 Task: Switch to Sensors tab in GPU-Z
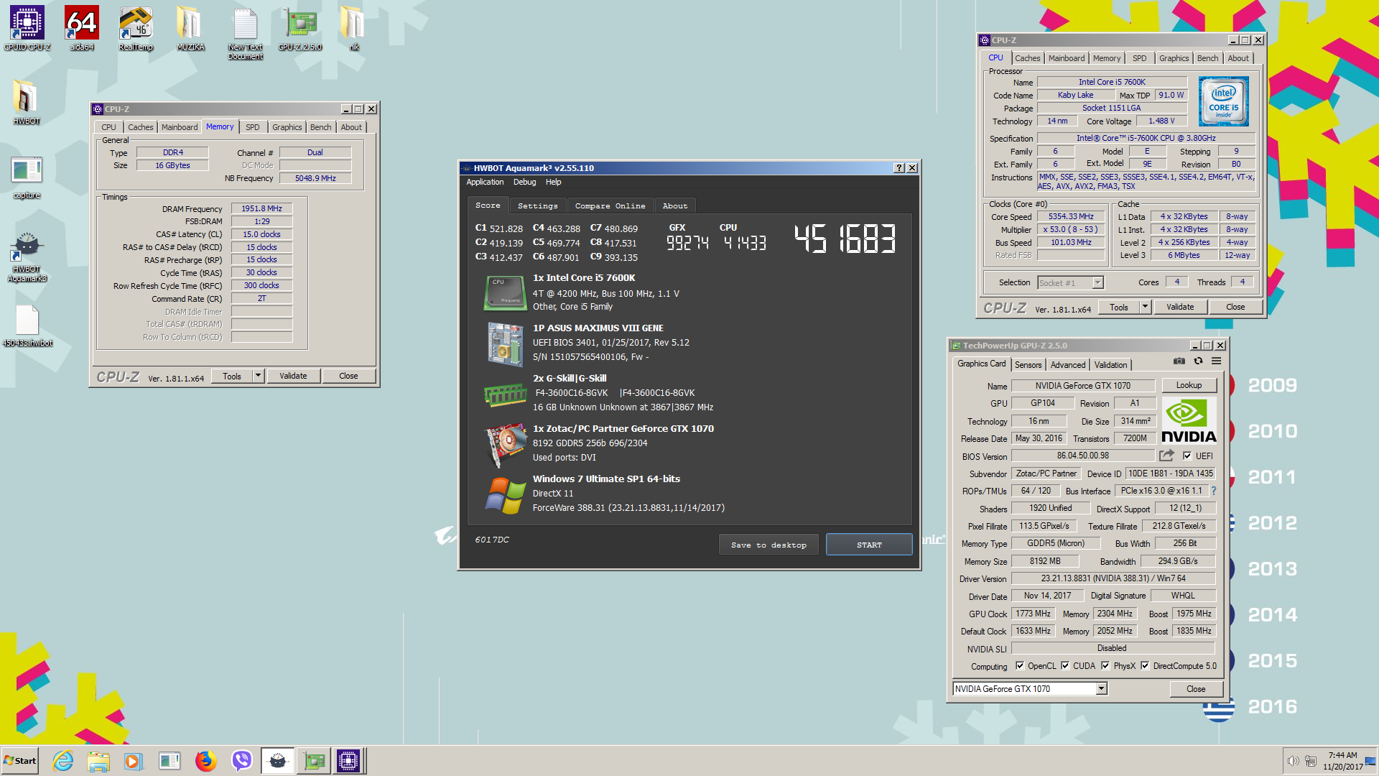(x=1028, y=365)
